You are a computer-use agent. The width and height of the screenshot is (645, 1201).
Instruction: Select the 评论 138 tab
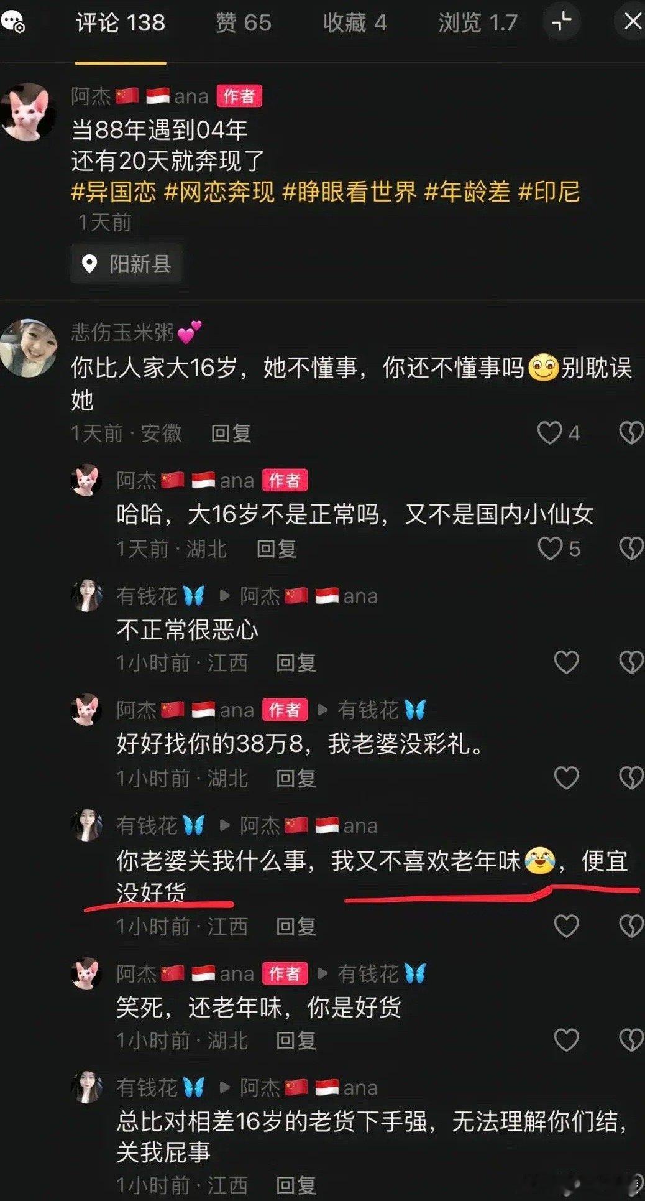click(121, 23)
